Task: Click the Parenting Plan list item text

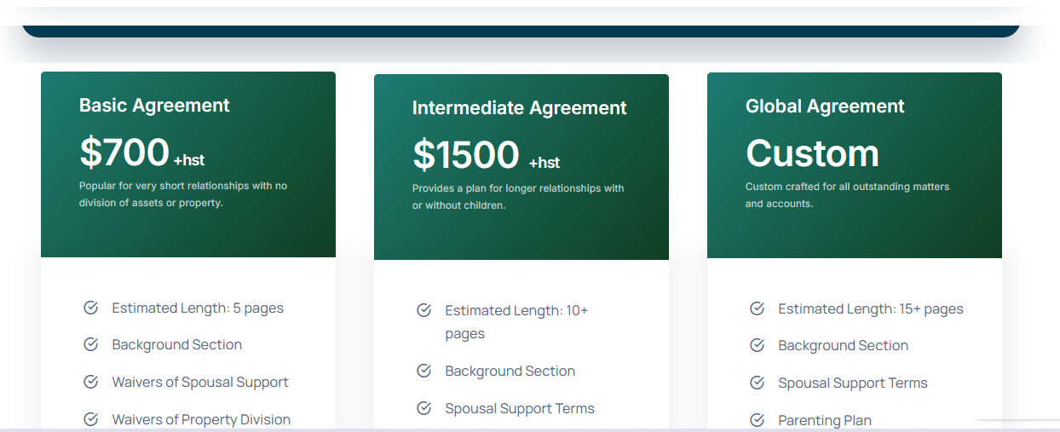Action: click(825, 420)
